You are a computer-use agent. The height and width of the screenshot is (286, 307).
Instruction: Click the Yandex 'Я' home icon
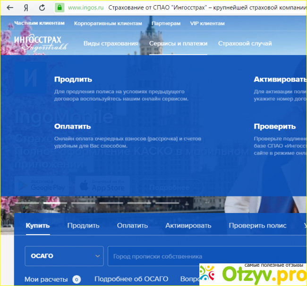(x=26, y=8)
